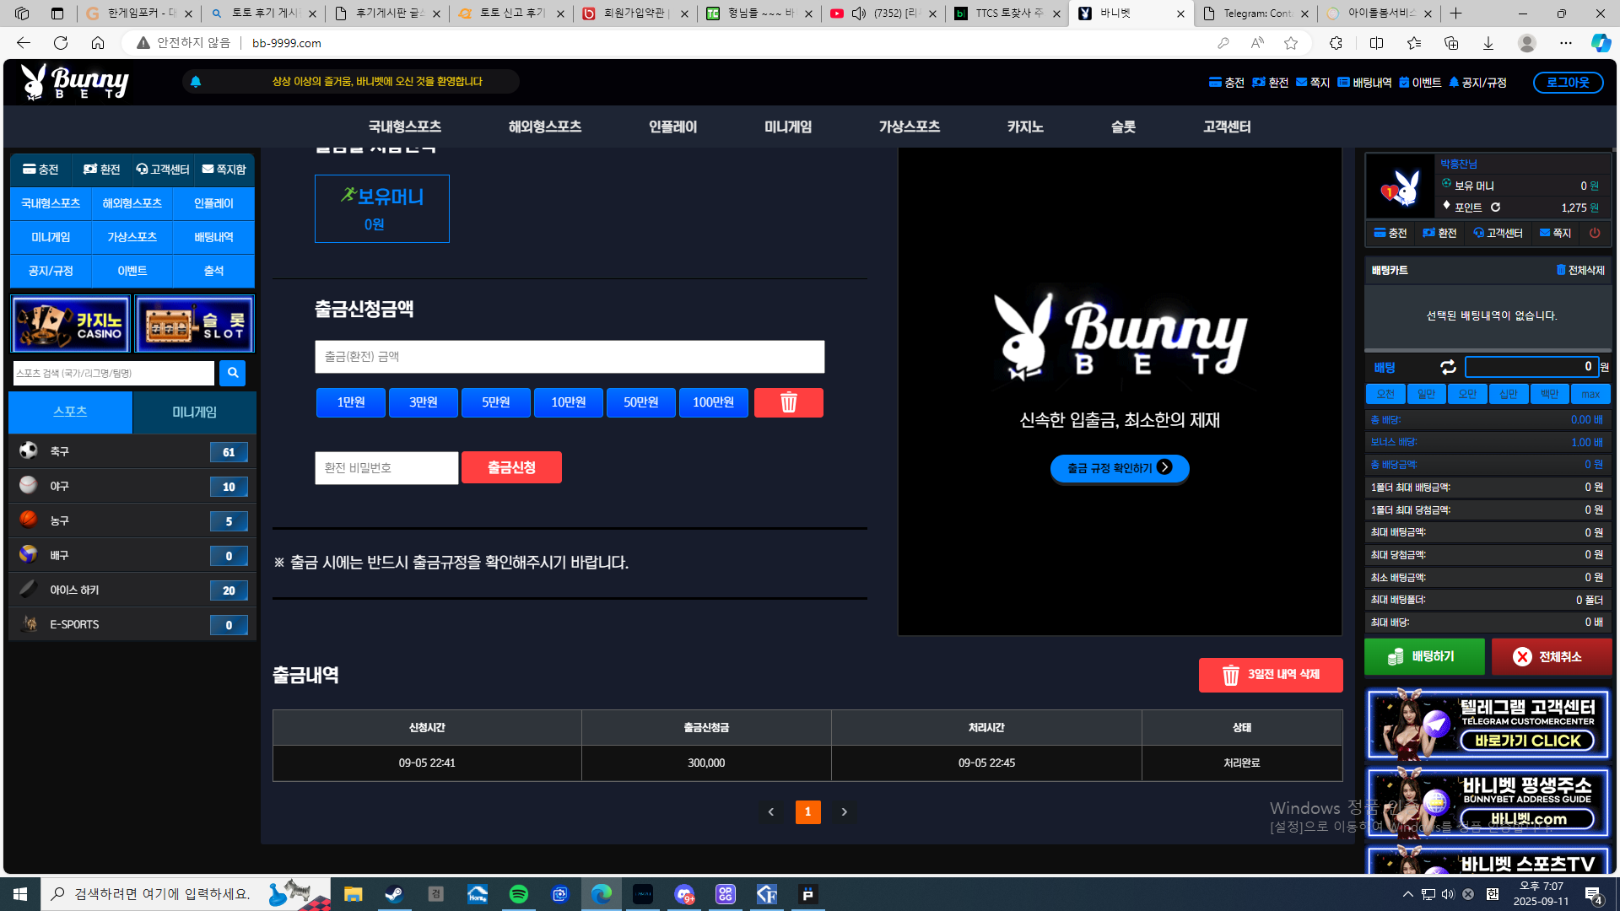The height and width of the screenshot is (911, 1620).
Task: Add 1만원 to the withdrawal amount
Action: [x=351, y=402]
